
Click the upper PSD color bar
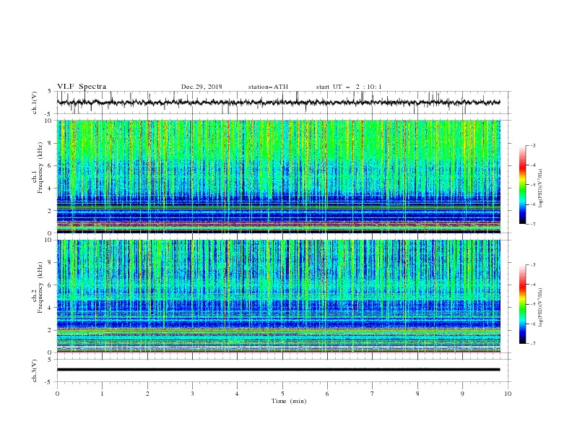(523, 185)
